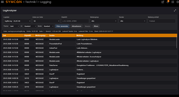The image size is (179, 97).
Task: Click 'Datei: /var/log/symcon/logfile.log' status text
Action: pos(14,31)
